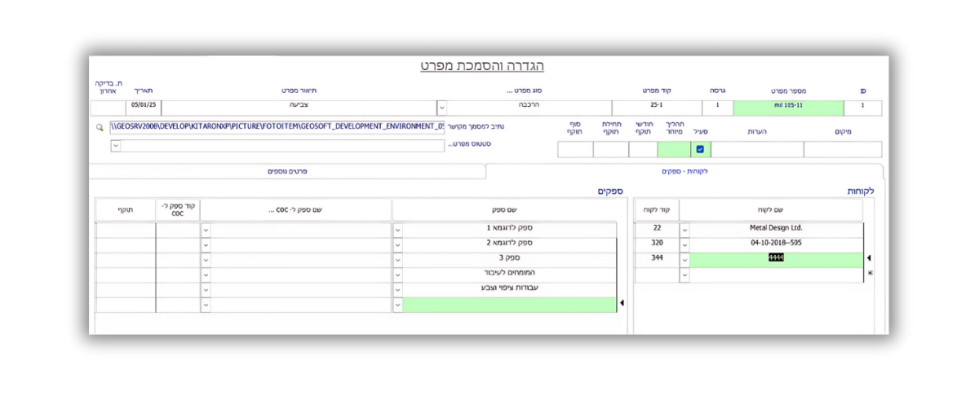Click the תאריך field showing 05/01/25
Image resolution: width=979 pixels, height=413 pixels.
pyautogui.click(x=143, y=108)
